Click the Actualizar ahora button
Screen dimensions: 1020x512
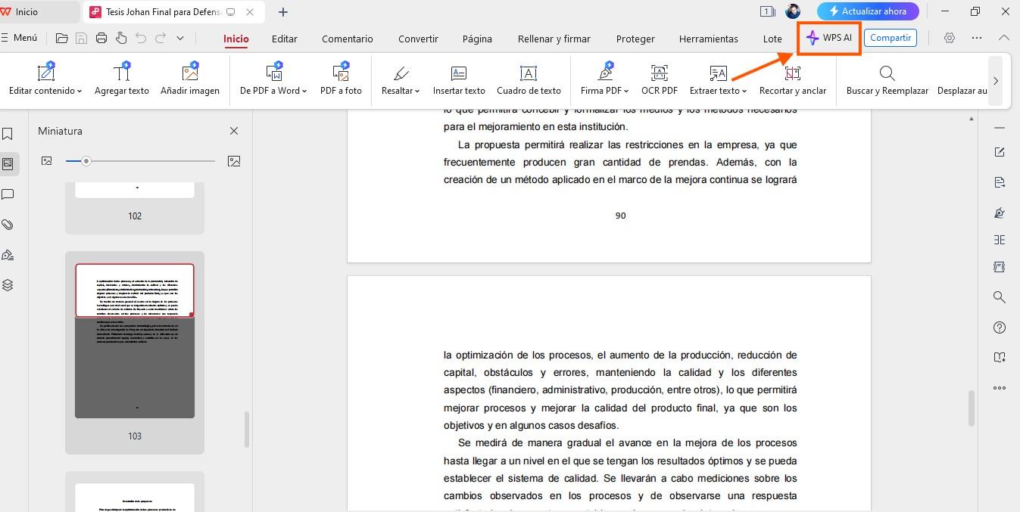868,11
